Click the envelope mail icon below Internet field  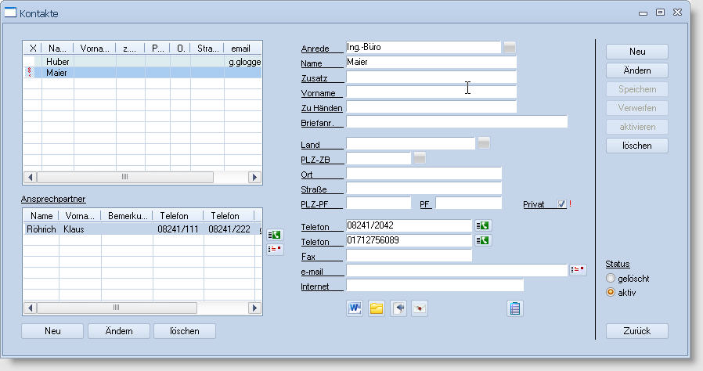(x=420, y=308)
